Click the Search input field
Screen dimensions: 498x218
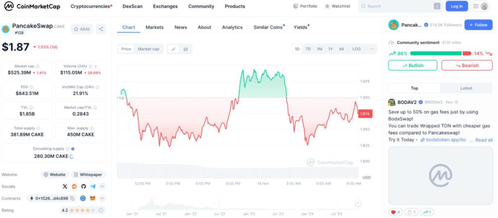[396, 6]
